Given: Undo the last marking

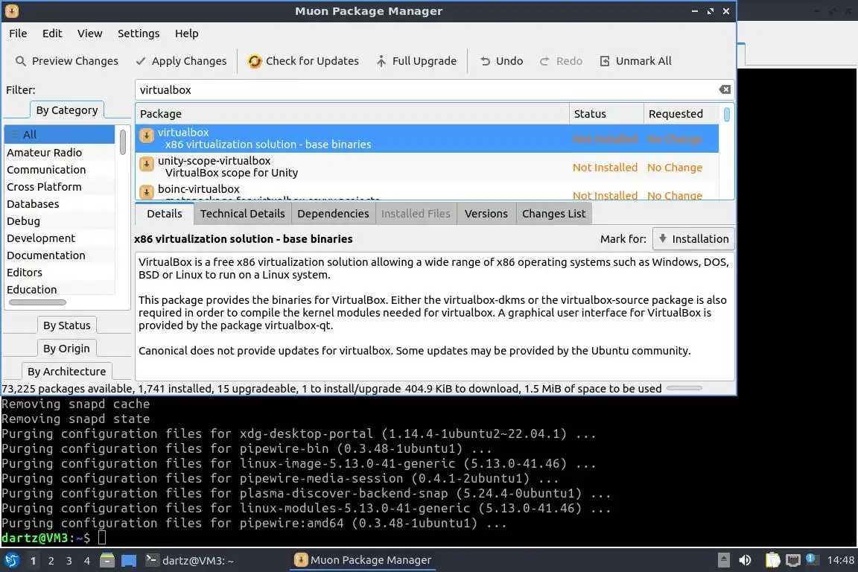Looking at the screenshot, I should [501, 61].
